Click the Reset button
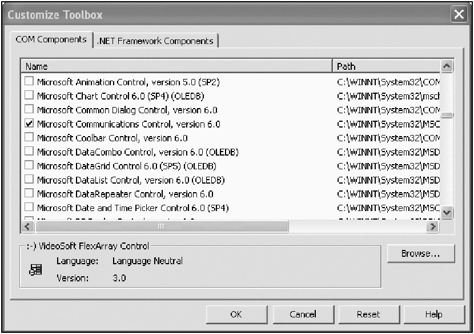Image resolution: width=474 pixels, height=334 pixels. 368,314
